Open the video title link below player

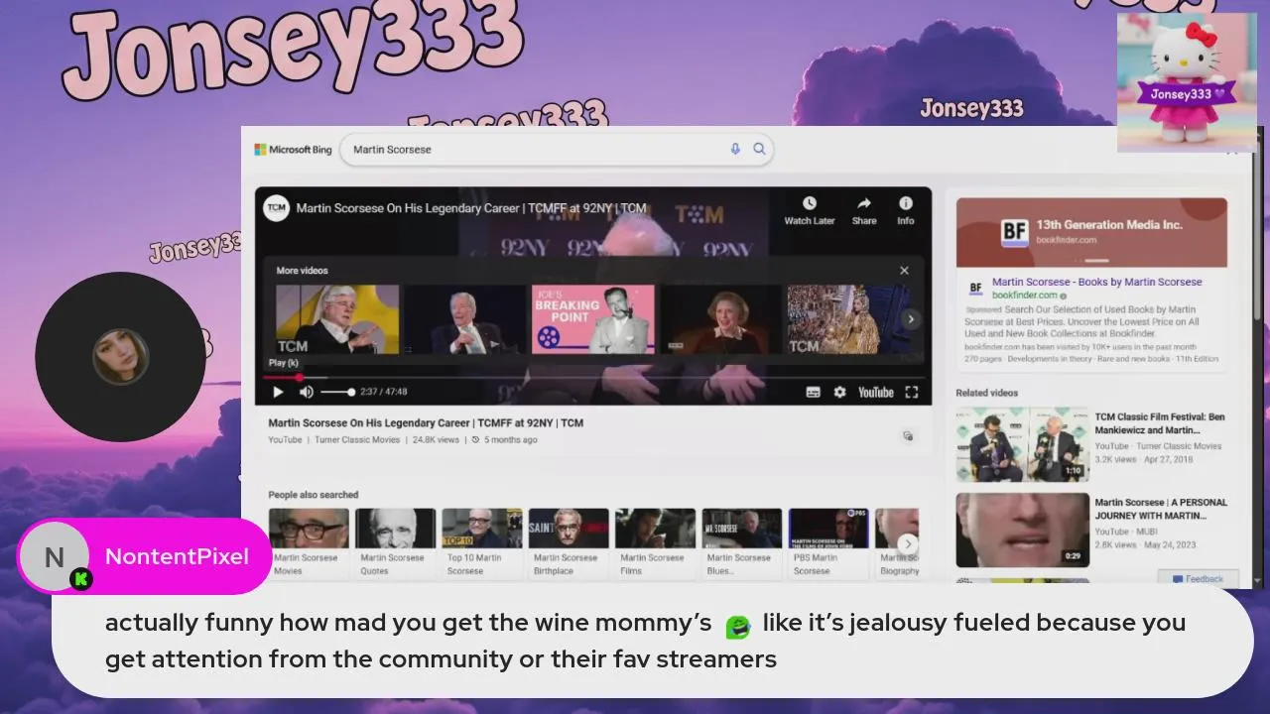[426, 422]
